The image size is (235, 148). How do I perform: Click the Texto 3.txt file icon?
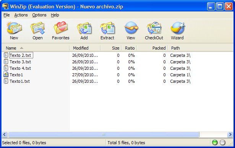pyautogui.click(x=6, y=62)
